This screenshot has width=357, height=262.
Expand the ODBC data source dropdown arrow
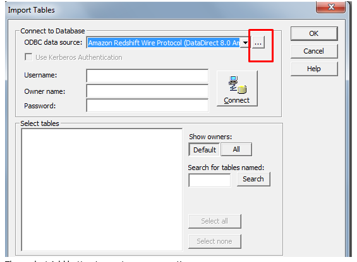(245, 42)
